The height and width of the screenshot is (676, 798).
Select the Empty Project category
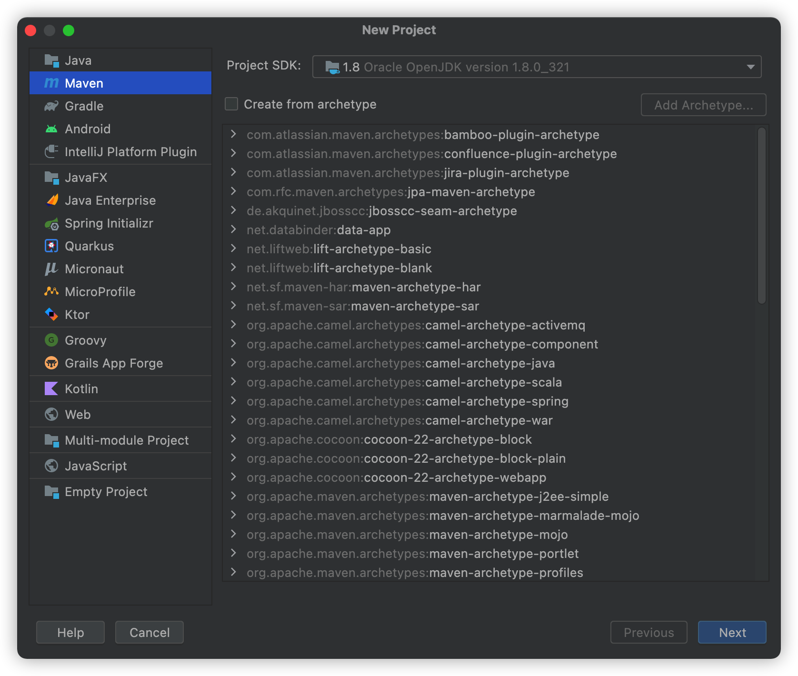(x=106, y=491)
